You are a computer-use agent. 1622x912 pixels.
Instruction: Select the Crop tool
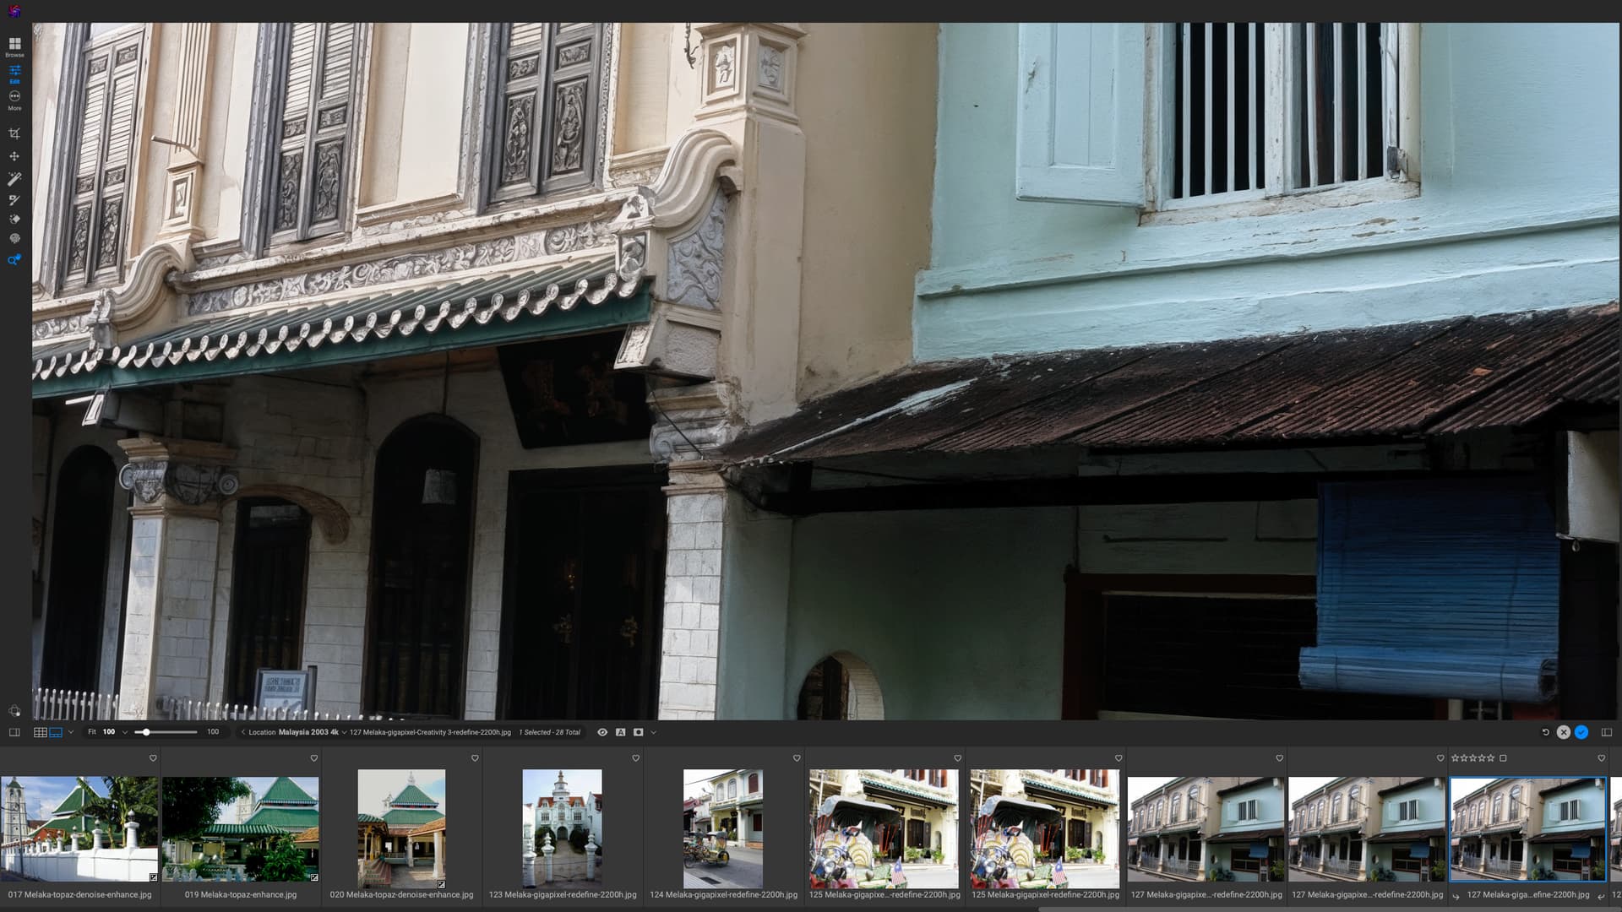[x=14, y=133]
